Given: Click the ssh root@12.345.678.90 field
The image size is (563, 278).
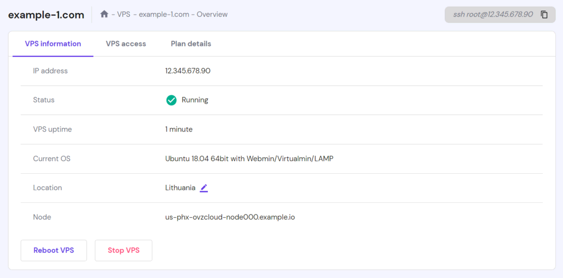Looking at the screenshot, I should 500,15.
